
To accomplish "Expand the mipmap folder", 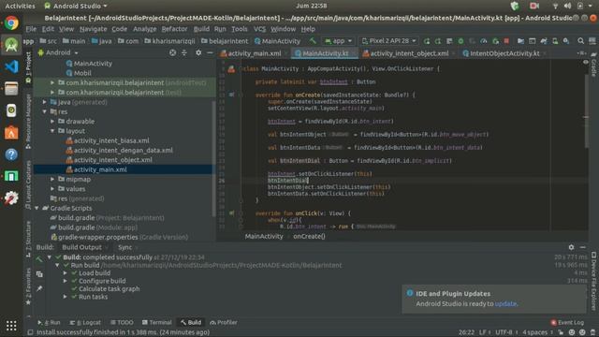I will point(52,179).
